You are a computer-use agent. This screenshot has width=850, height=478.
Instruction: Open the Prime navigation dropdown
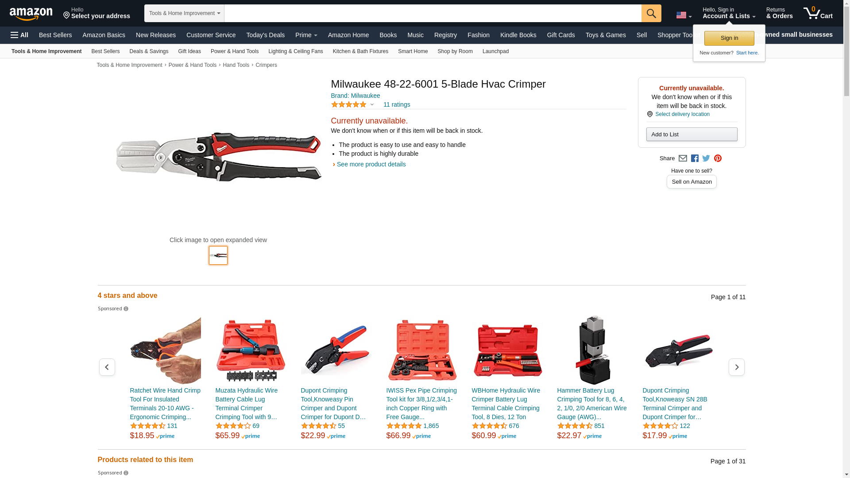(x=306, y=35)
